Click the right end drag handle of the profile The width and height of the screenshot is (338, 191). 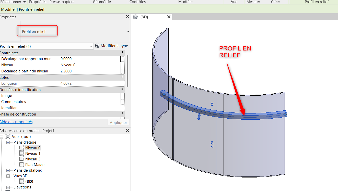285,114
